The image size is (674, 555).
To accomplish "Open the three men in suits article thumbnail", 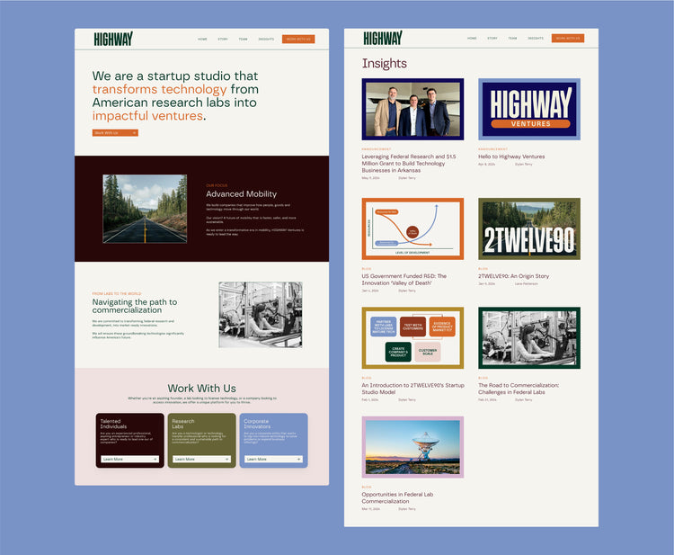I will pyautogui.click(x=412, y=109).
